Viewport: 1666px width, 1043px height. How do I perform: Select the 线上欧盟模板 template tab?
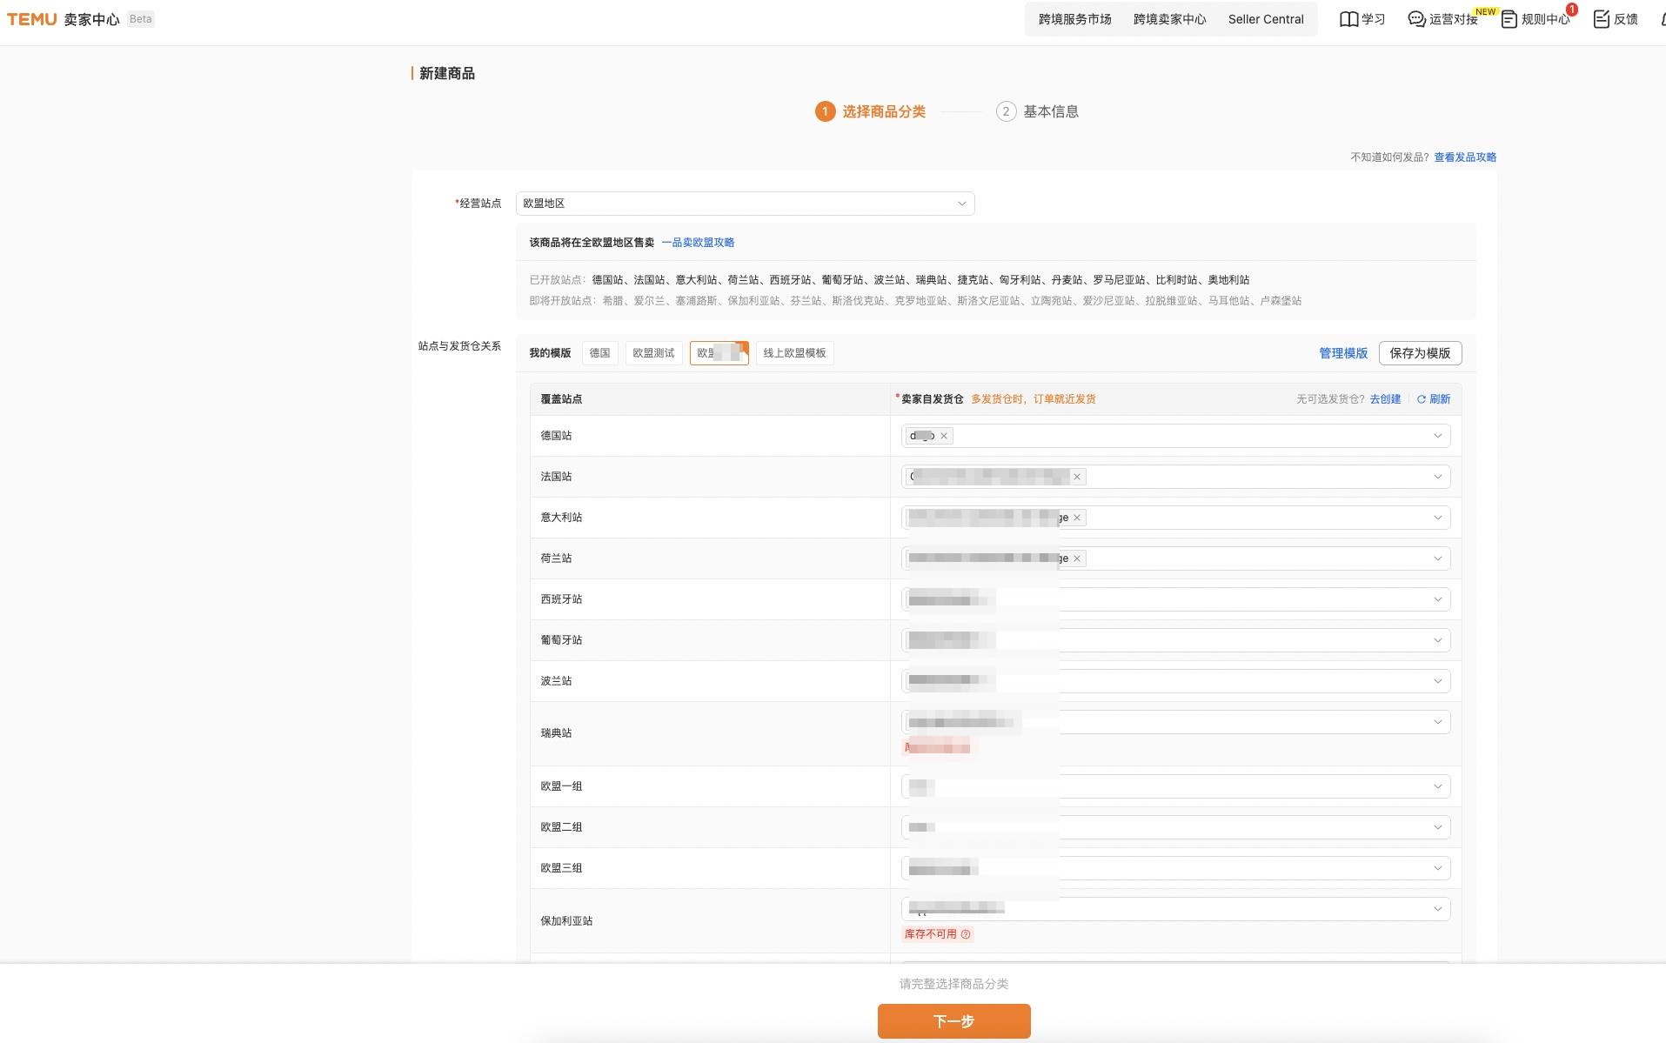(794, 353)
